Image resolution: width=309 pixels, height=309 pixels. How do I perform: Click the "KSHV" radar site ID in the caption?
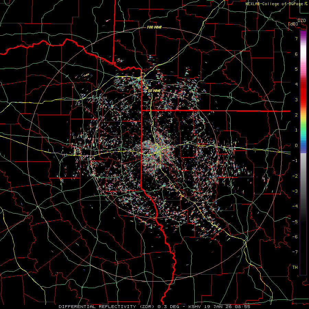click(x=195, y=307)
